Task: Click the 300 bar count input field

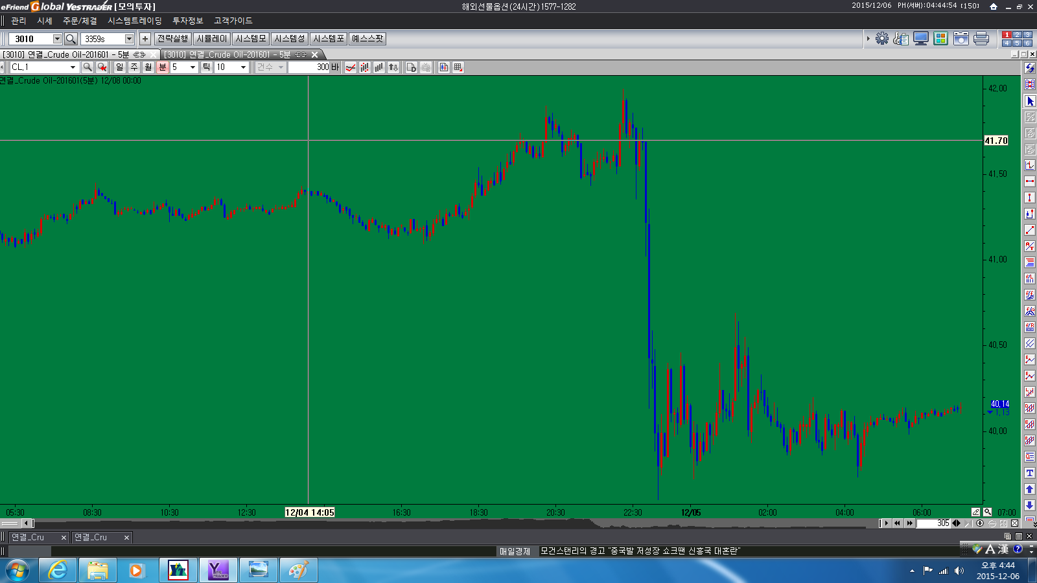Action: (309, 67)
